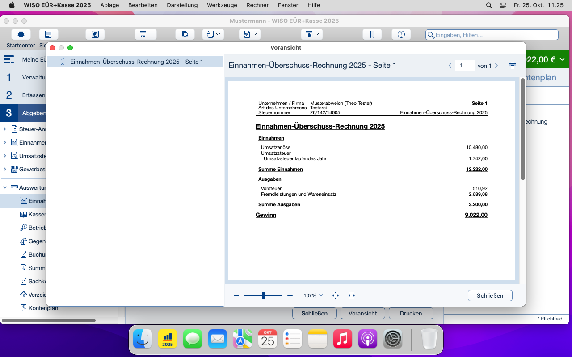
Task: Click the zoom slider handle
Action: pos(263,295)
